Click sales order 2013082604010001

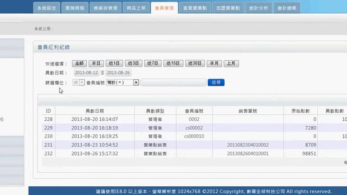point(248,154)
